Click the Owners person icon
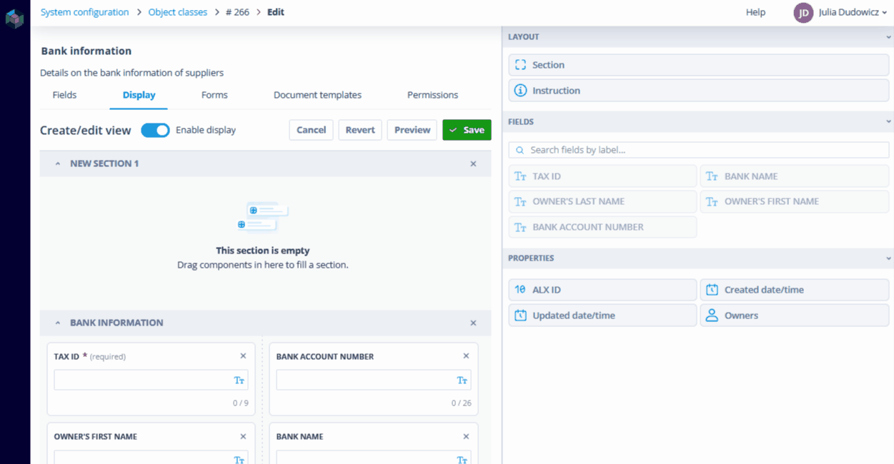This screenshot has height=464, width=894. 712,316
